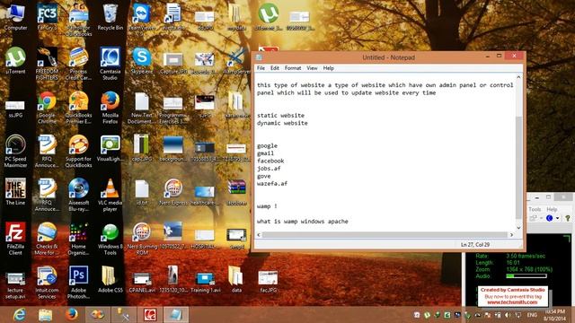Image resolution: width=575 pixels, height=323 pixels.
Task: Select the ss.JPG image file
Action: [15, 109]
